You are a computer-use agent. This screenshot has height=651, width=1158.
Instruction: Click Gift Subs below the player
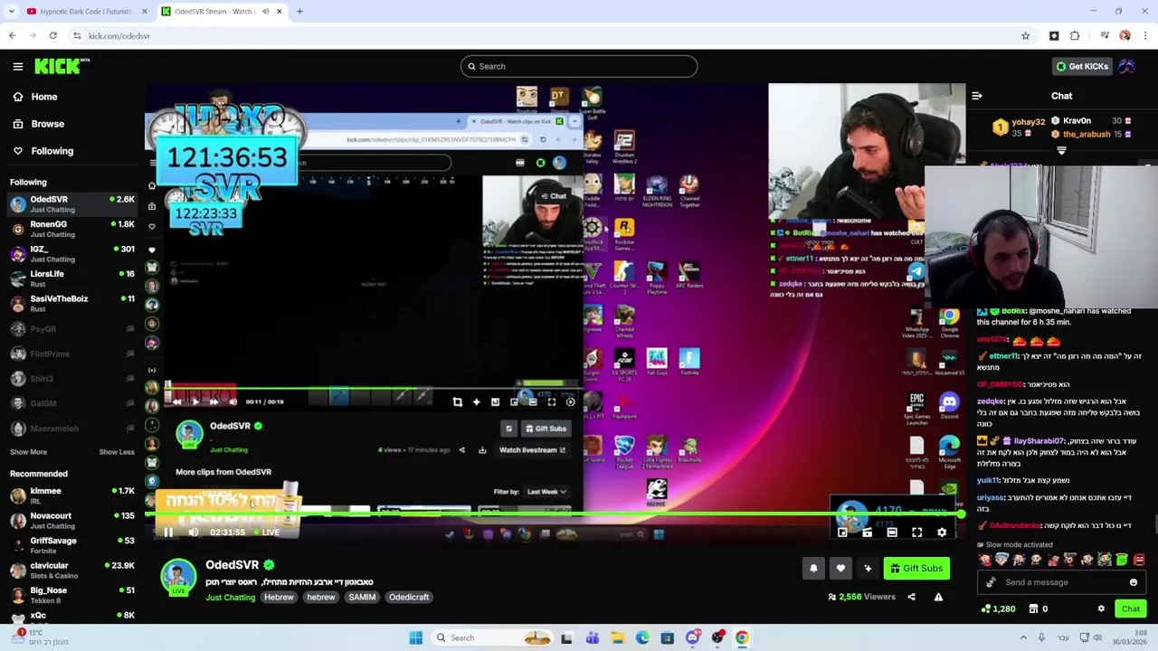[x=916, y=569]
